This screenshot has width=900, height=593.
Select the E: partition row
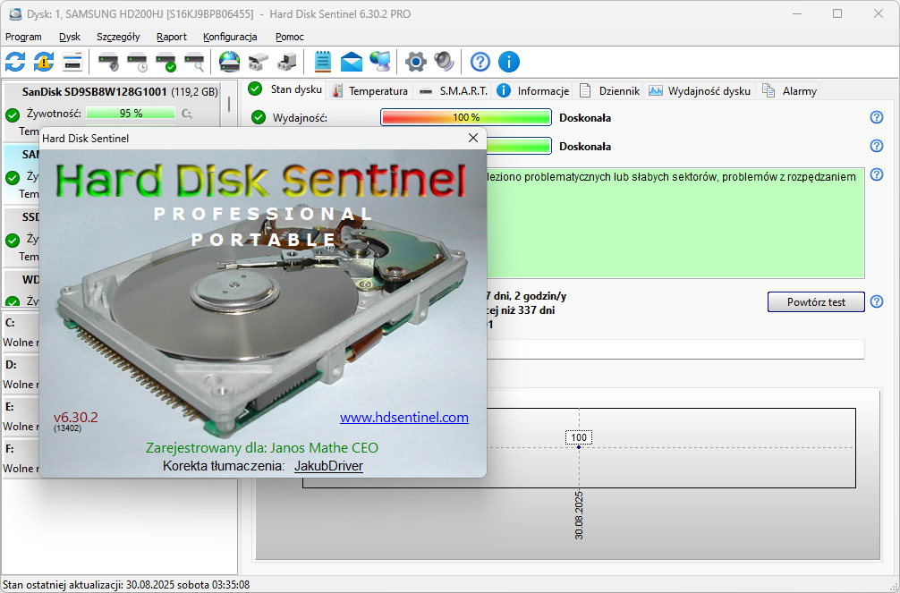tap(21, 416)
